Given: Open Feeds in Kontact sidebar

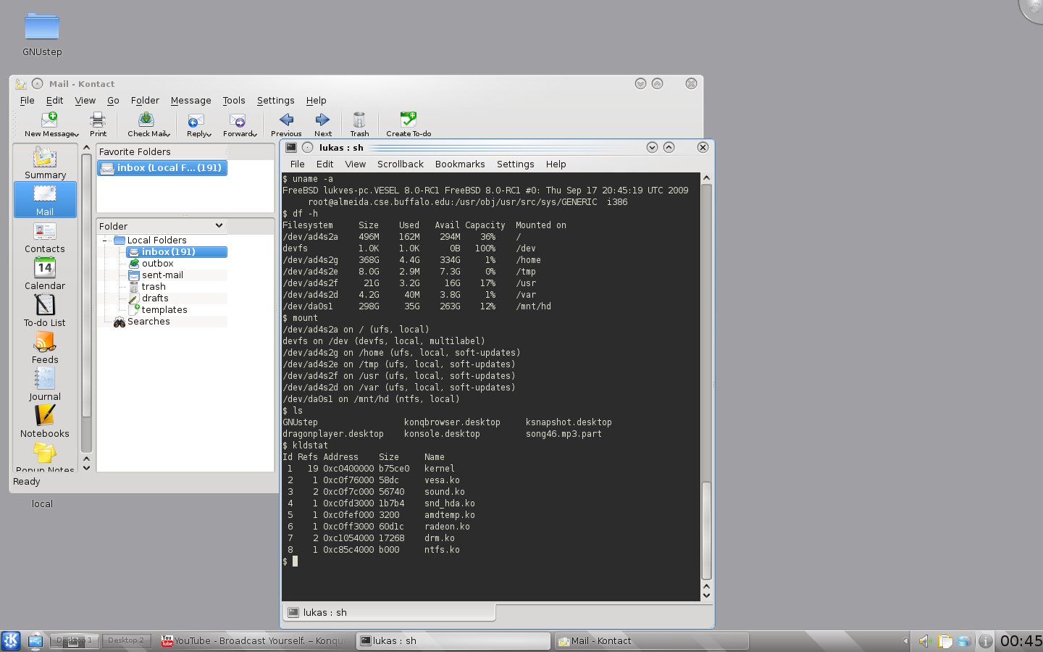Looking at the screenshot, I should point(45,348).
